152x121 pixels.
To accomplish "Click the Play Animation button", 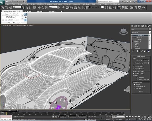I will tap(133, 116).
